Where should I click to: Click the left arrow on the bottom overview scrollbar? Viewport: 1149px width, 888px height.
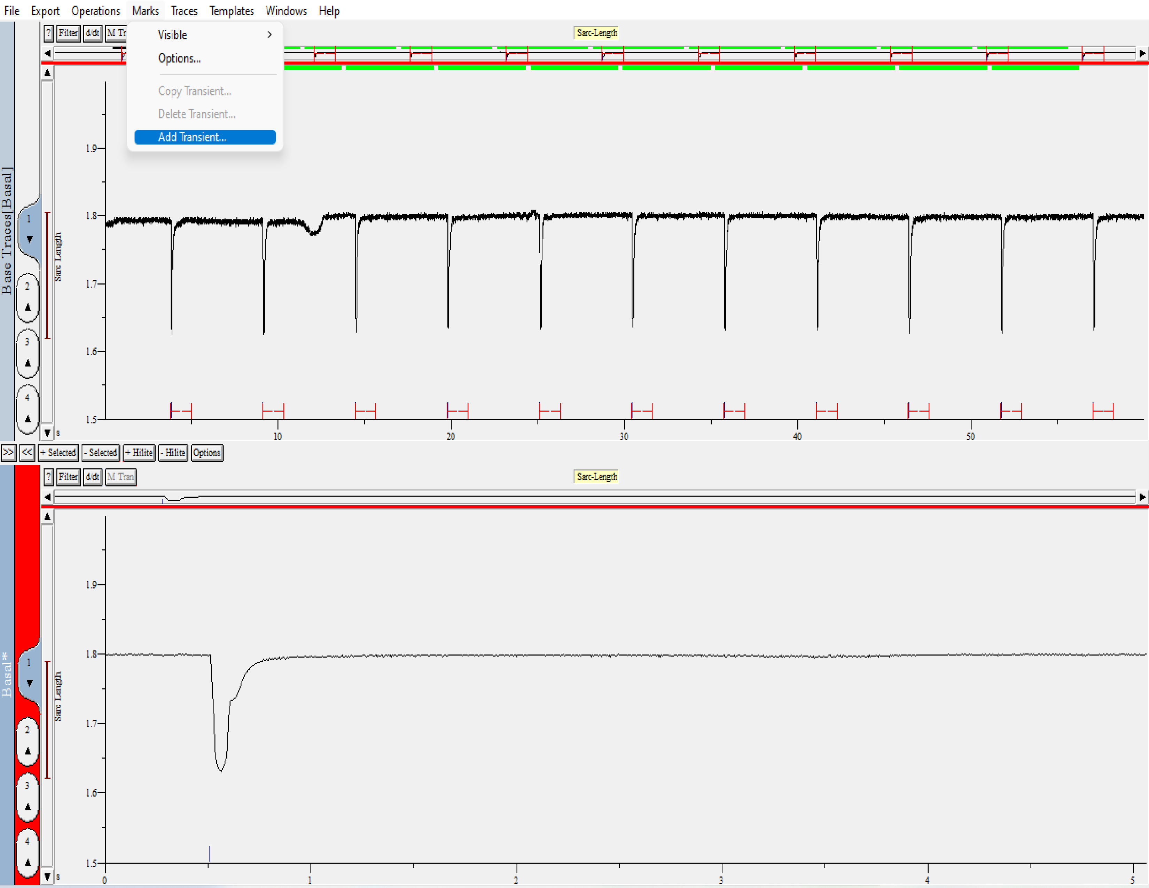point(48,497)
